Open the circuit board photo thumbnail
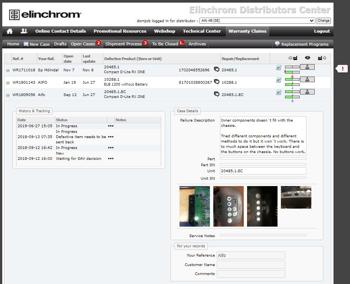 click(x=195, y=206)
